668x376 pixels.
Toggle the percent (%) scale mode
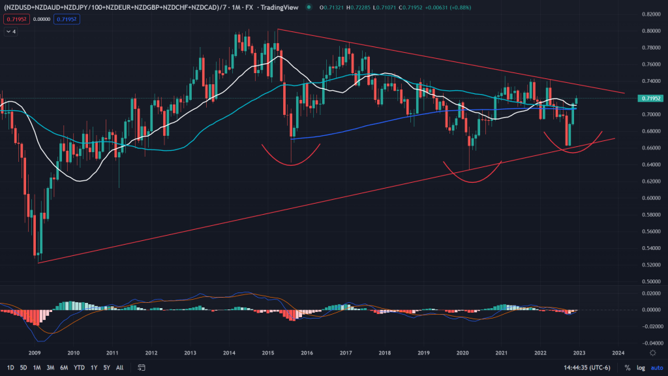pyautogui.click(x=627, y=368)
